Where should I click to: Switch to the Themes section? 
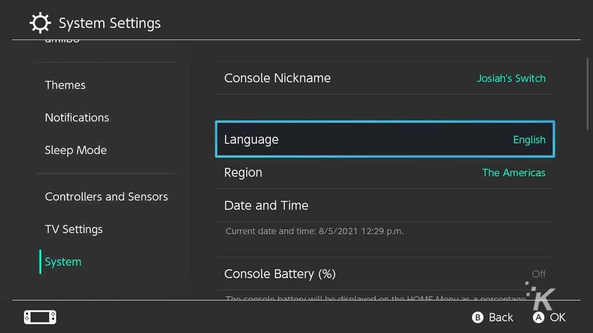point(65,85)
